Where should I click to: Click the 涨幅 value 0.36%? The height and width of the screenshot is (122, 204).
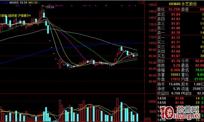(175, 70)
